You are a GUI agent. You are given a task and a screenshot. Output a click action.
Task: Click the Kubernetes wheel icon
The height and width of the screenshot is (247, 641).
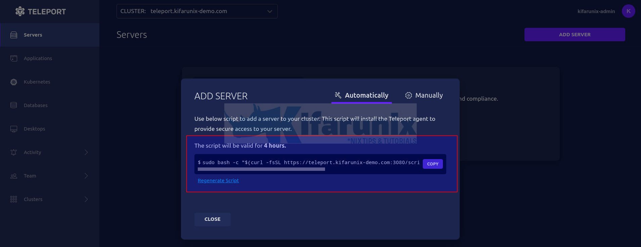pyautogui.click(x=14, y=82)
